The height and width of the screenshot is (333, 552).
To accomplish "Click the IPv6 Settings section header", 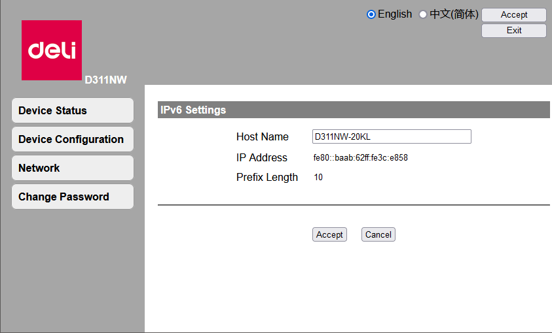I will coord(193,110).
